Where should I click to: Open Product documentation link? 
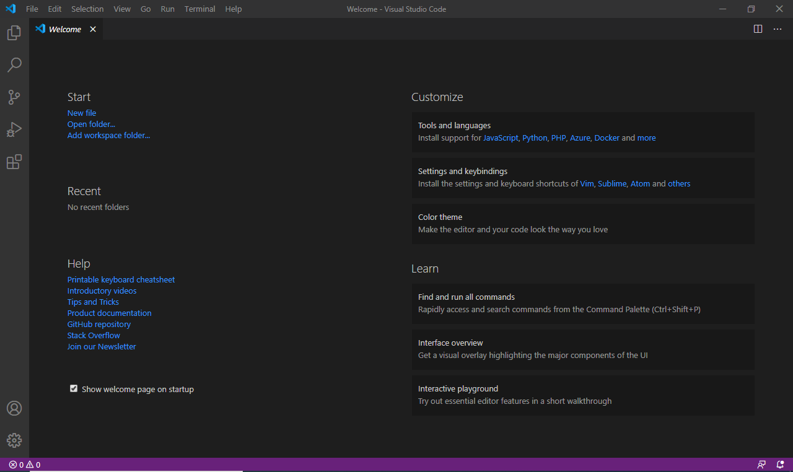(109, 313)
